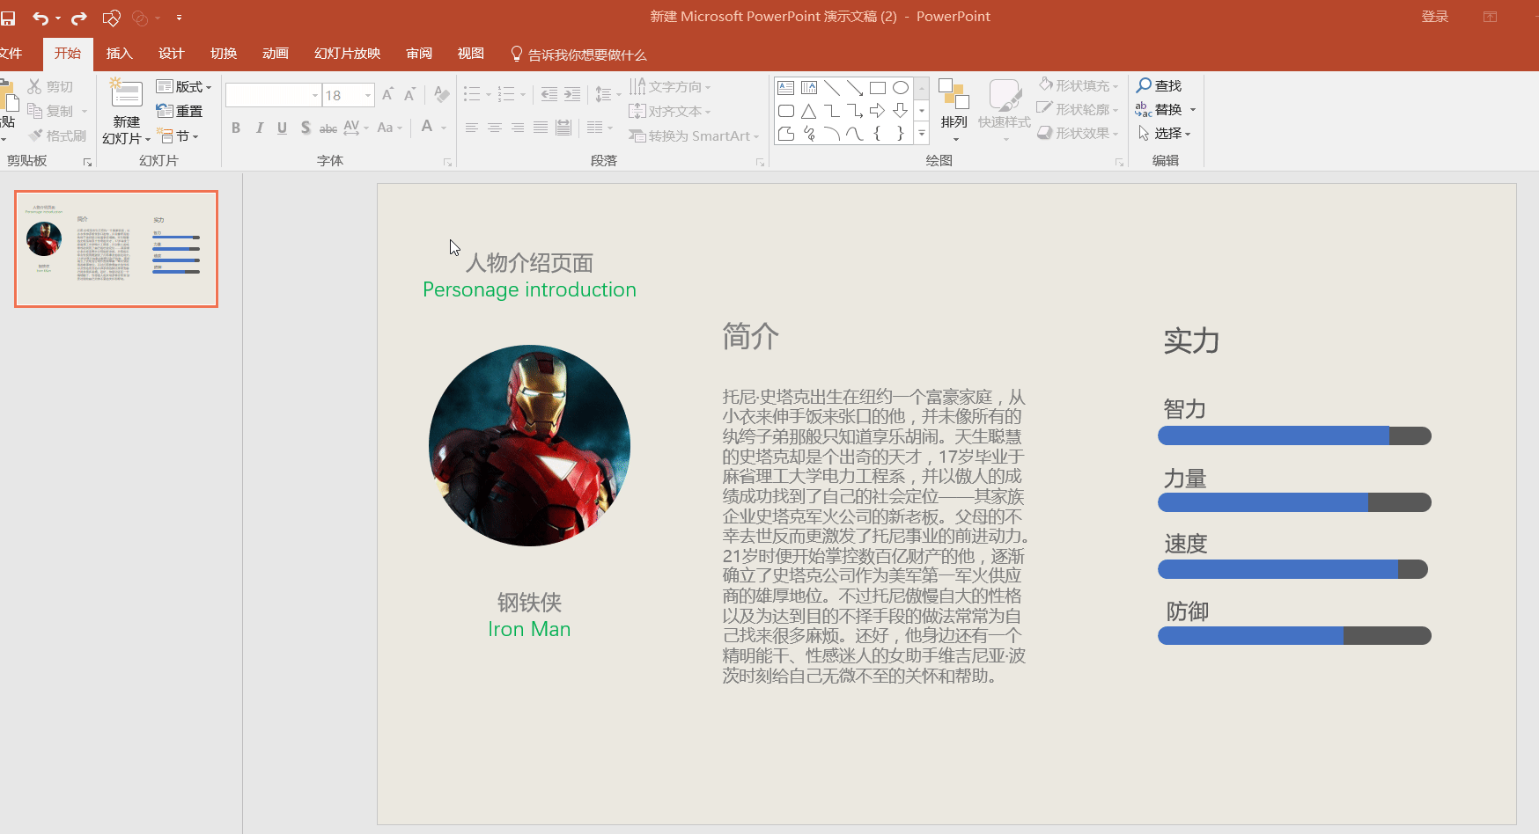Pick the down block arrow shape
This screenshot has width=1539, height=834.
click(x=901, y=111)
